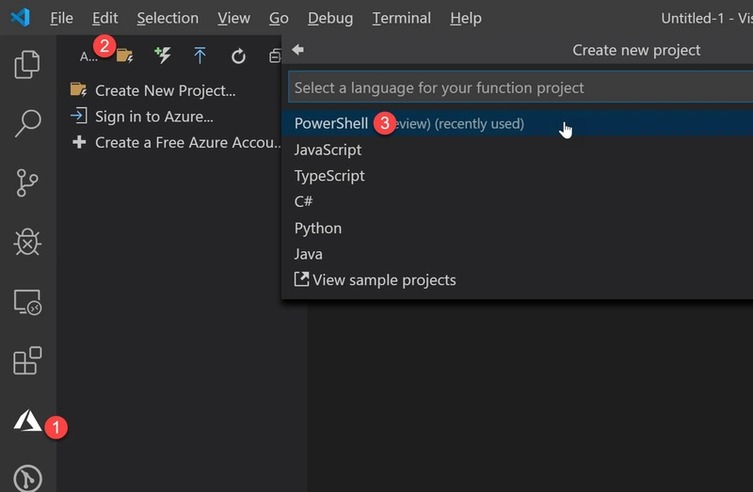Open the Debug view in activity bar
This screenshot has width=753, height=492.
click(28, 243)
